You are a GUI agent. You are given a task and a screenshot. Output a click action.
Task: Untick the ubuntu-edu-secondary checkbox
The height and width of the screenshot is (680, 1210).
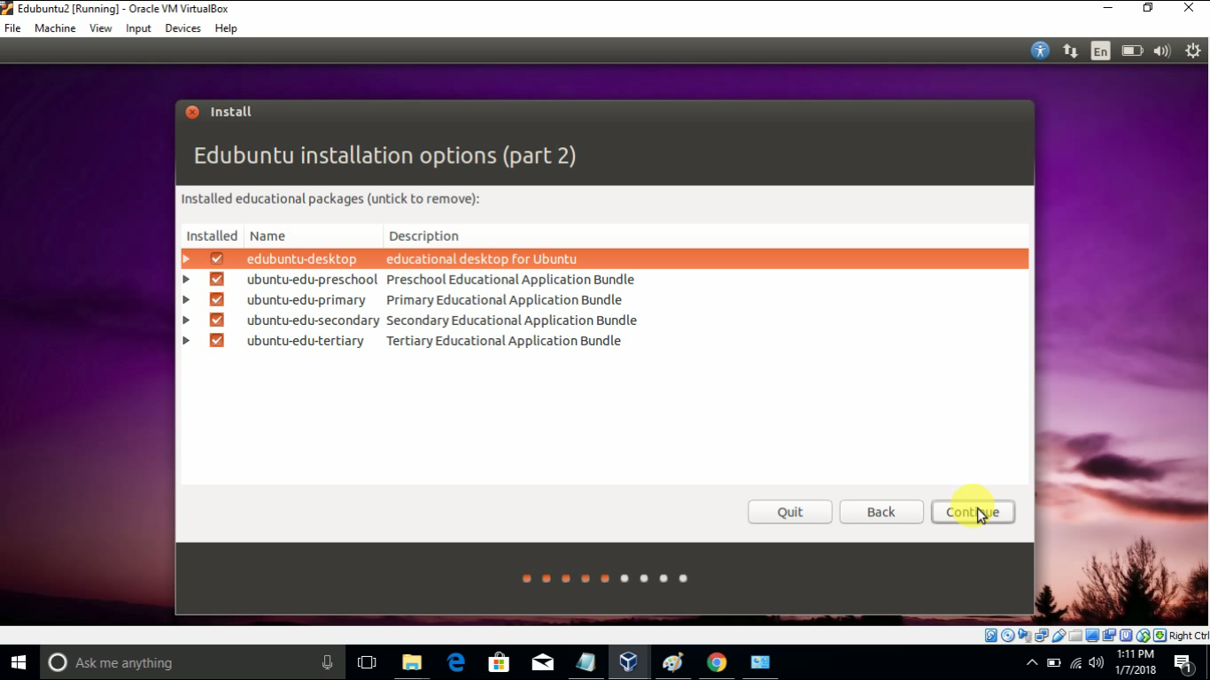pos(216,320)
